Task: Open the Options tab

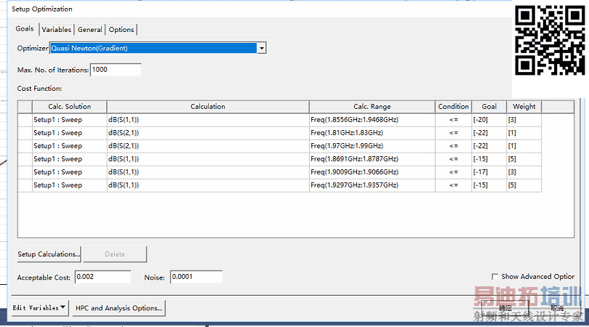Action: pos(121,30)
